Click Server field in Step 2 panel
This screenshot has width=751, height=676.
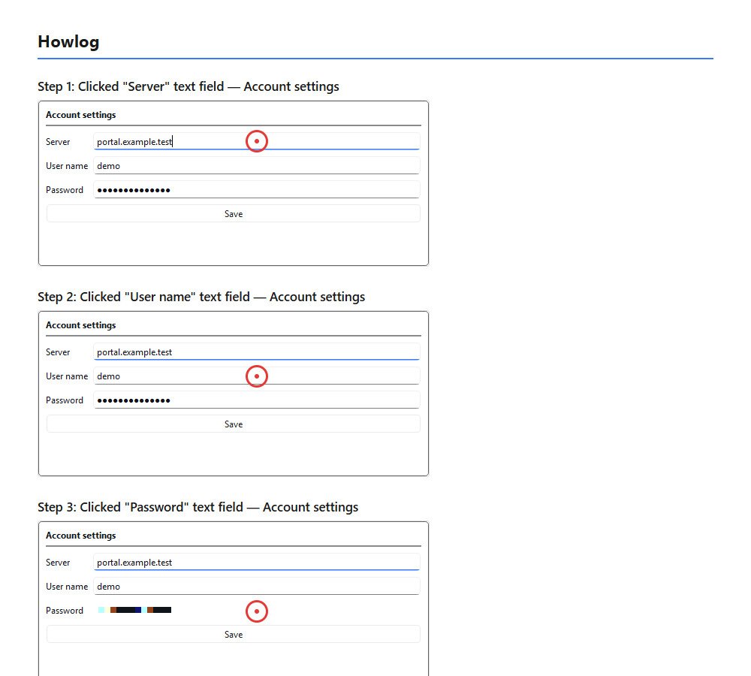[x=257, y=352]
